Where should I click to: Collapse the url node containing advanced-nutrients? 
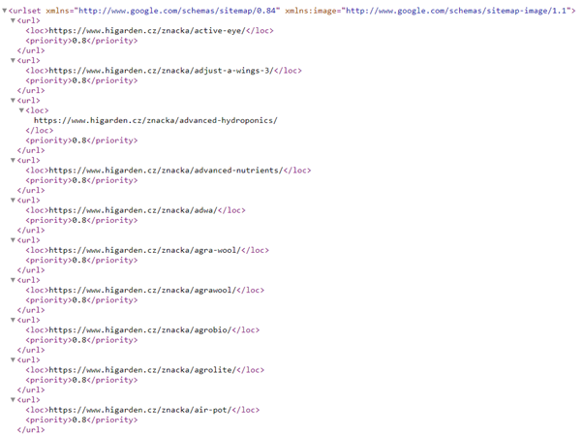[x=13, y=160]
